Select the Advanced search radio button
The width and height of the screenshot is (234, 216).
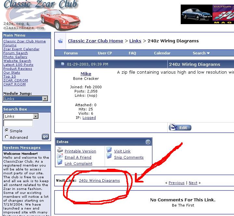coord(6,137)
